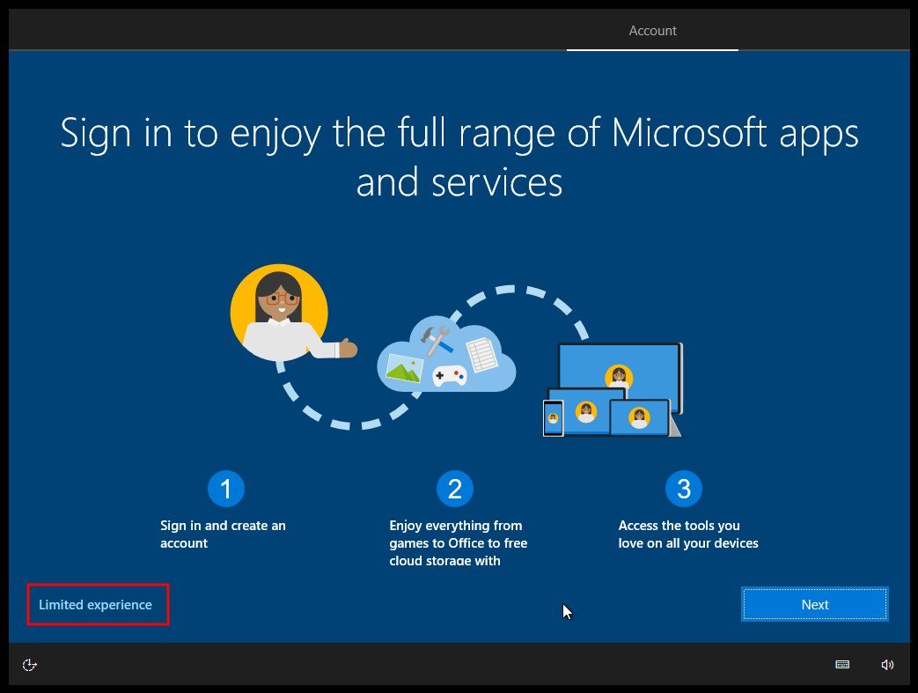
Task: Click the step 1 number circle
Action: (226, 489)
